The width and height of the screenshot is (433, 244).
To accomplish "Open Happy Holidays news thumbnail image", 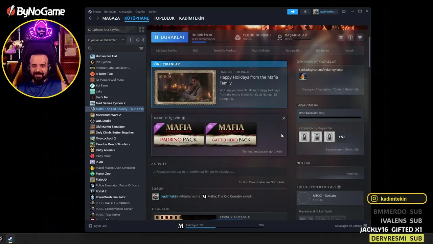I will (185, 87).
